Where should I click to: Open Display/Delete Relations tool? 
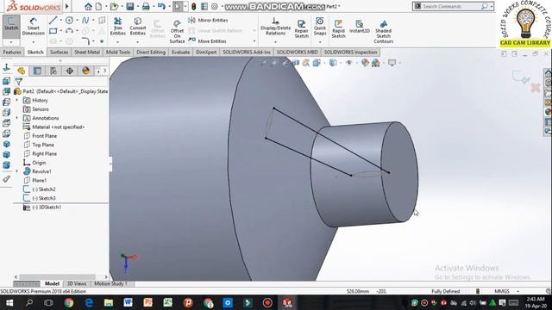click(275, 26)
